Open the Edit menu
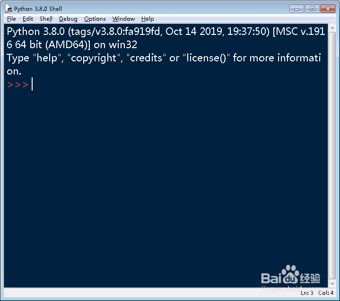This screenshot has width=340, height=301. pos(28,19)
